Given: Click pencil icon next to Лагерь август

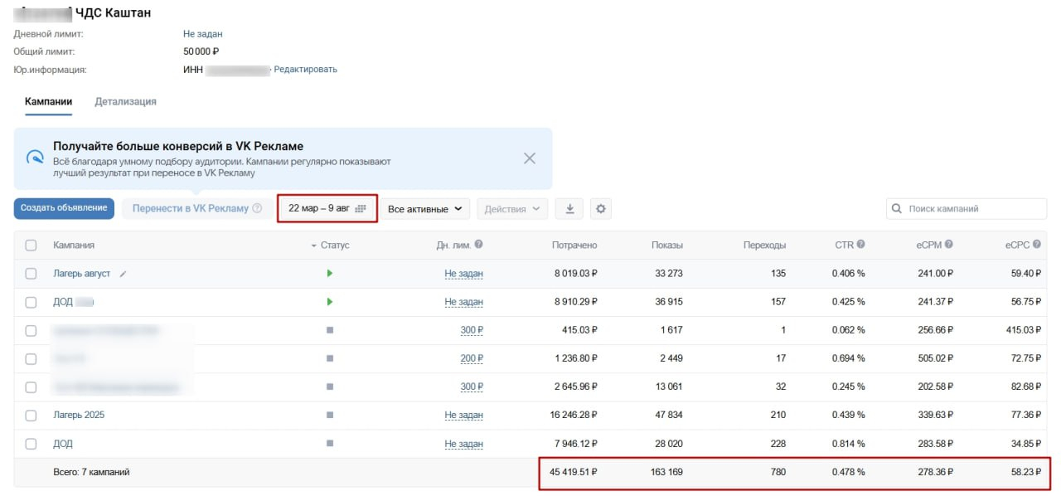Looking at the screenshot, I should tap(124, 274).
